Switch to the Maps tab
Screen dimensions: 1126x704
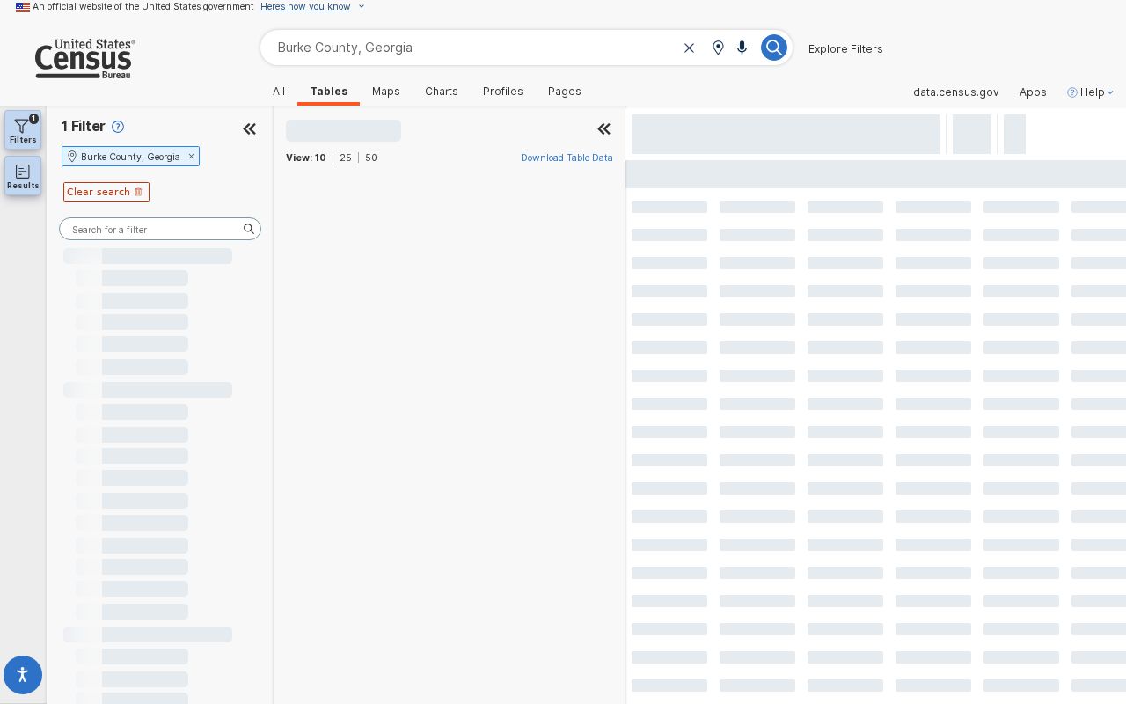386,92
